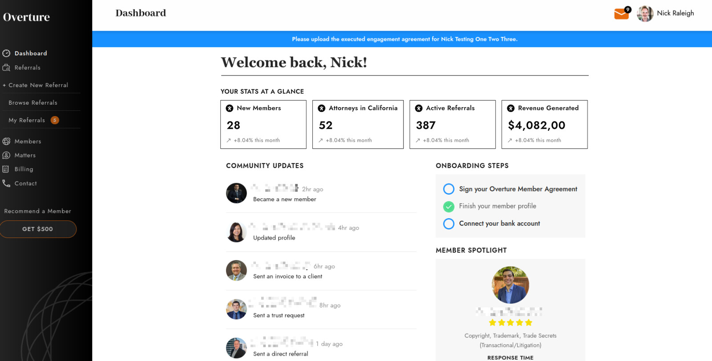
Task: Click the New Members card icon
Action: point(230,108)
